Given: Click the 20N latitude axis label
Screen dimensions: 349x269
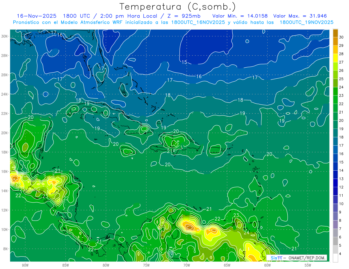Looking at the screenshot, I should (4, 133).
